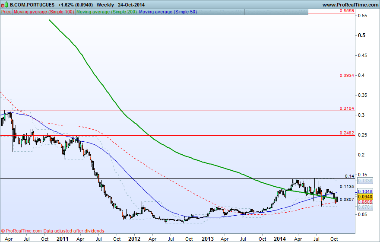380x242 pixels.
Task: Click the yellow 0.0940 current price tag
Action: pyautogui.click(x=365, y=197)
